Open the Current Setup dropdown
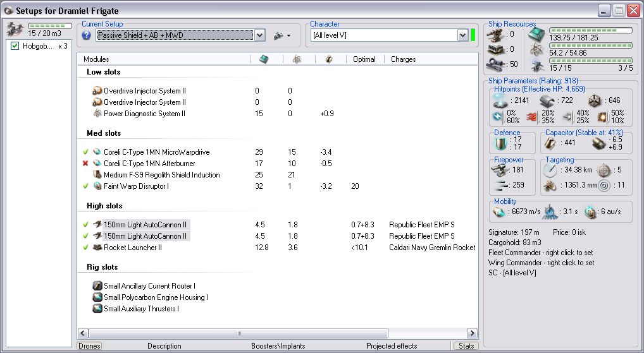The width and height of the screenshot is (644, 353). click(259, 35)
